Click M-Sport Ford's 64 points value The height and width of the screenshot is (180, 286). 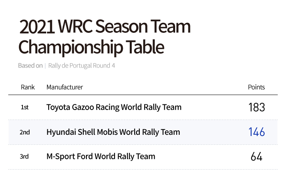256,156
